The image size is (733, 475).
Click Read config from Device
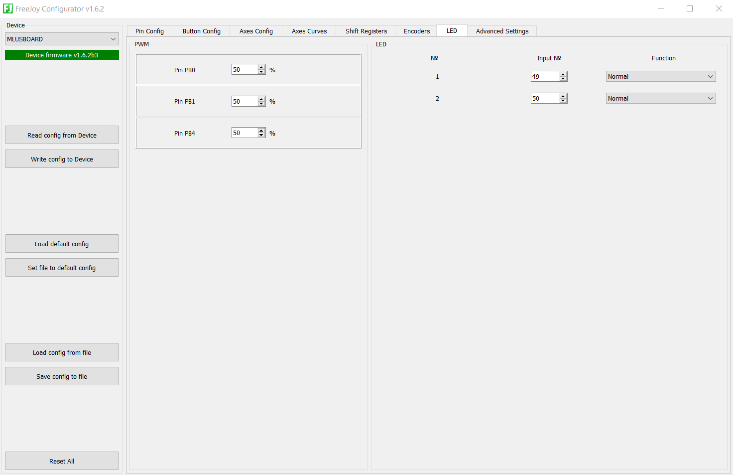click(61, 135)
